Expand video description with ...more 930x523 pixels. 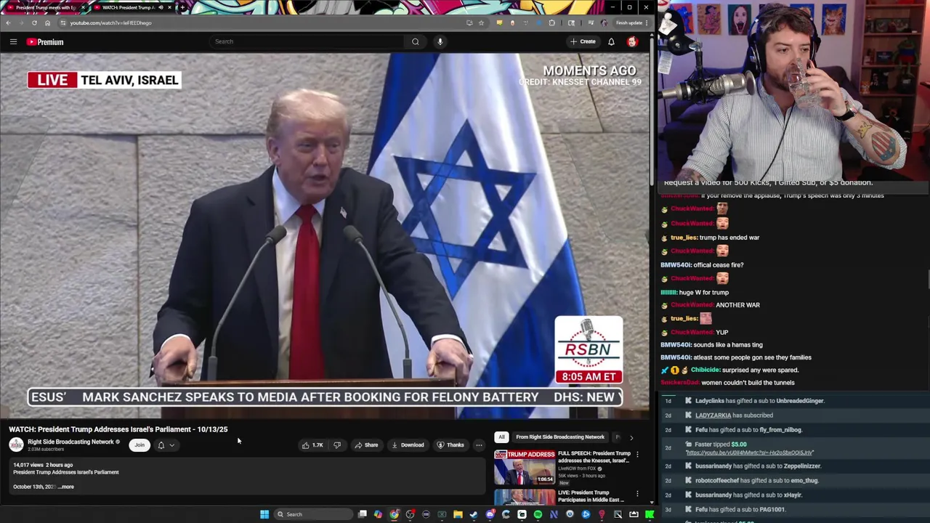(65, 487)
